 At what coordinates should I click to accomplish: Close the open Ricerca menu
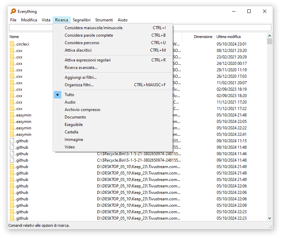(62, 20)
